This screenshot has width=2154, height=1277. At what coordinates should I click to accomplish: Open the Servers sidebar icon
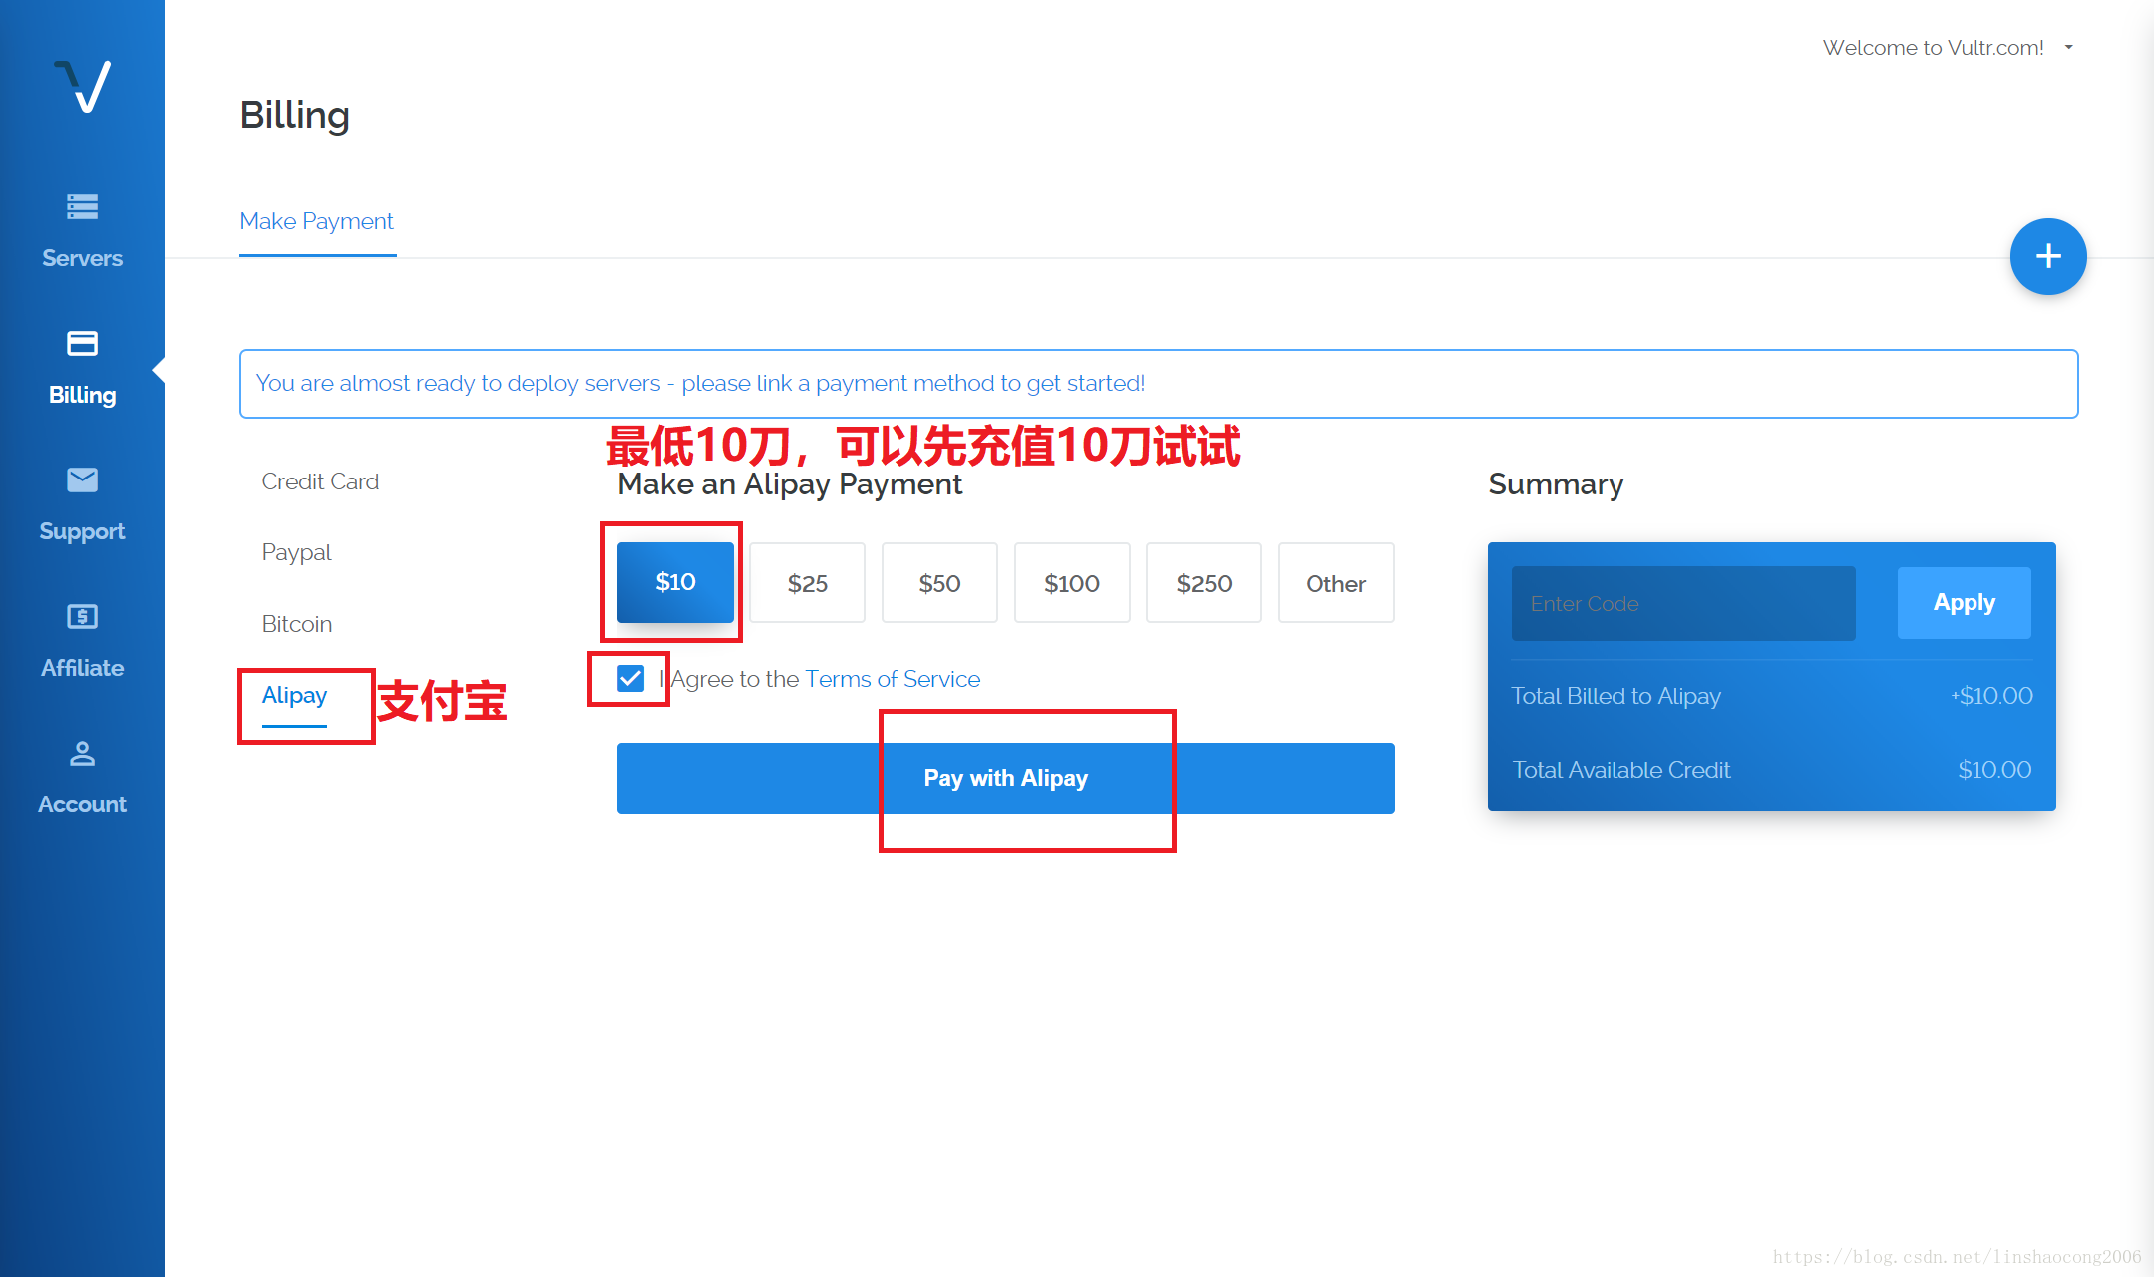[82, 207]
